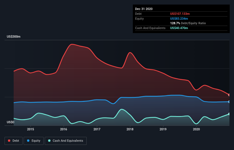The height and width of the screenshot is (150, 234).
Task: Click the US$107.133m debt value
Action: point(180,14)
